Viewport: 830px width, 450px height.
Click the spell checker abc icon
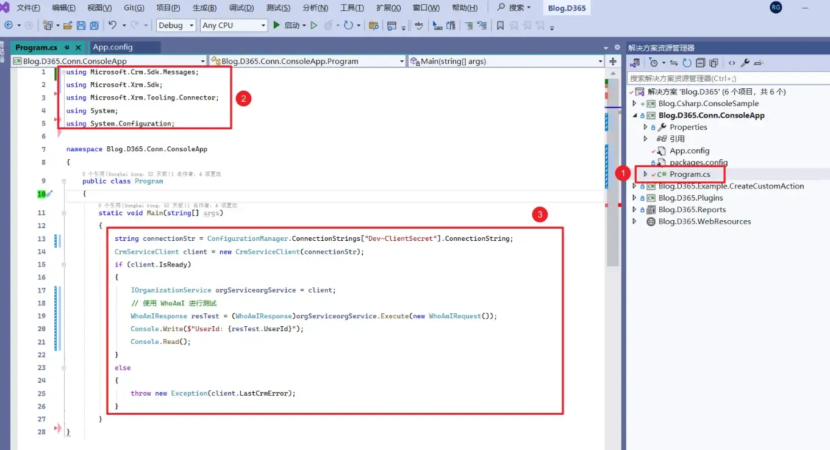(x=419, y=26)
